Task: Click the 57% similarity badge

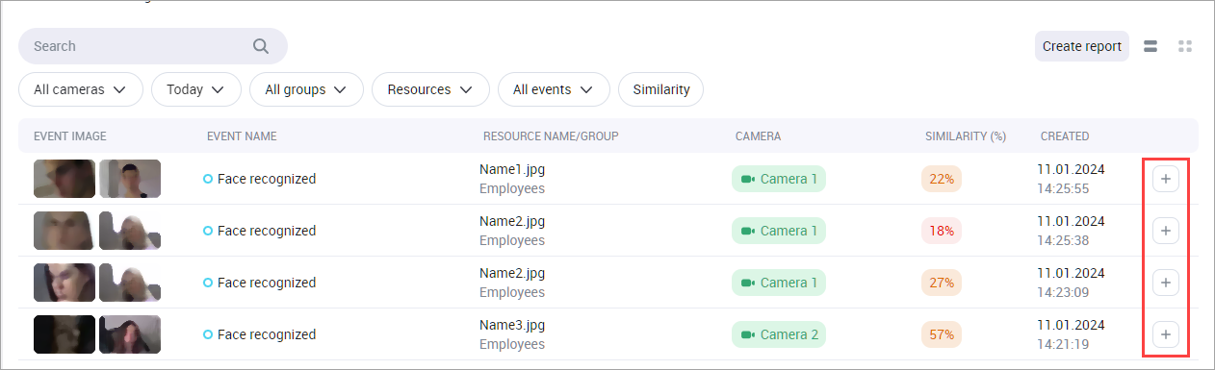Action: (x=942, y=334)
